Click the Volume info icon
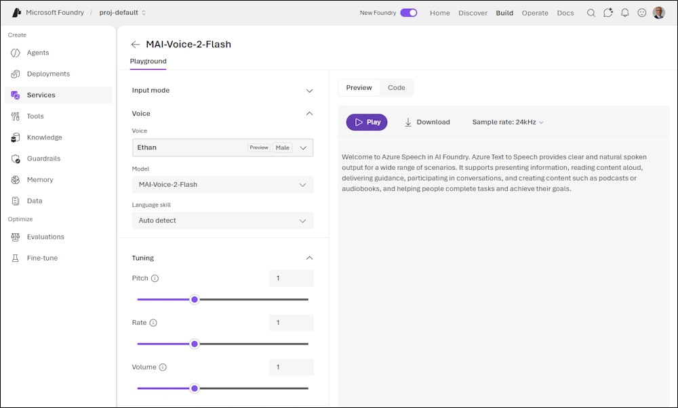 point(163,367)
